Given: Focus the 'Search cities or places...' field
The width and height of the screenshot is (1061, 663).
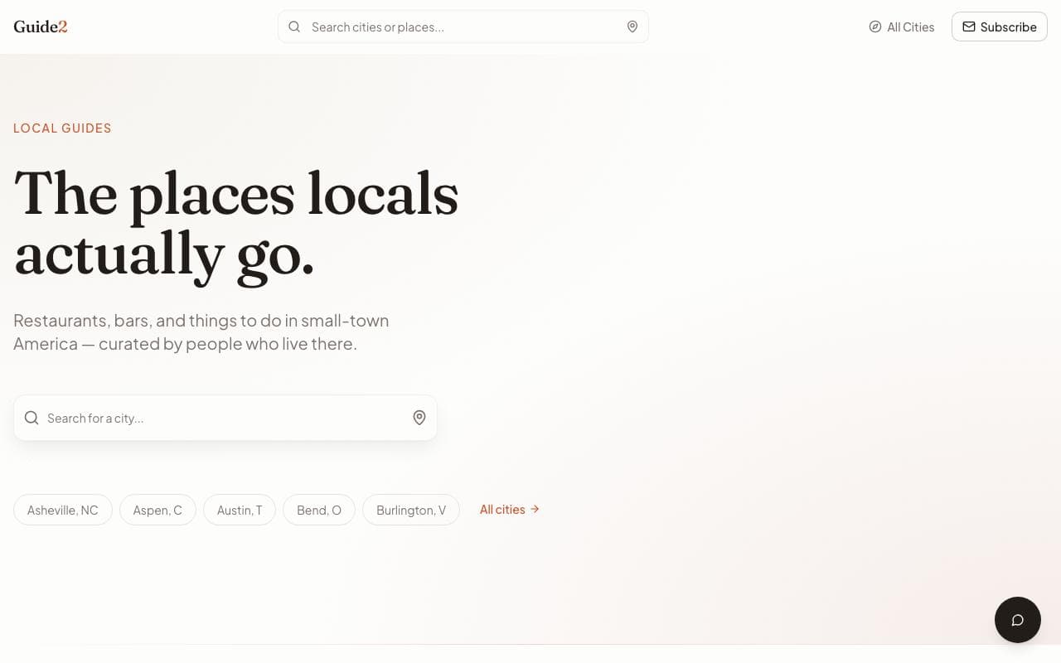Looking at the screenshot, I should click(463, 27).
